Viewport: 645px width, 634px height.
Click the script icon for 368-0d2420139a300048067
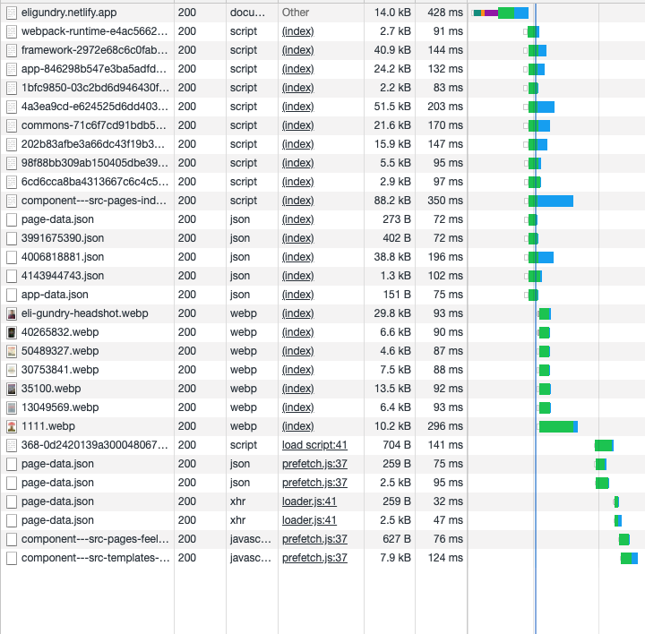click(12, 446)
